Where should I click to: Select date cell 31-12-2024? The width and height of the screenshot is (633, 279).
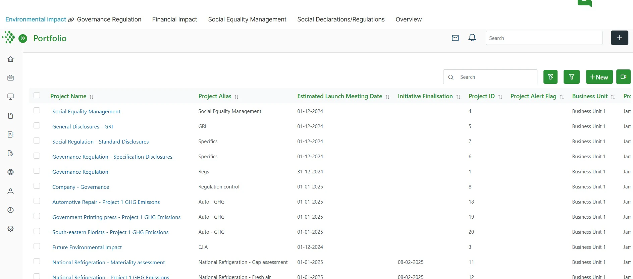point(310,171)
